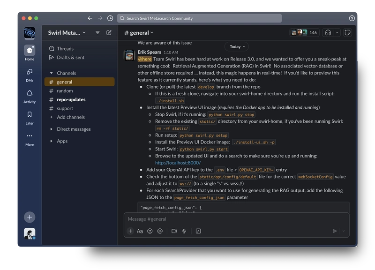The width and height of the screenshot is (375, 270).
Task: Click the develop branch code text
Action: tap(206, 87)
